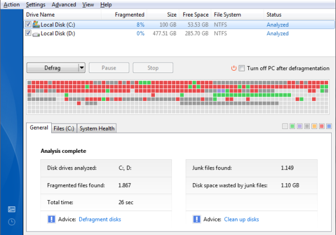Open the Action menu
This screenshot has width=336, height=235.
click(x=11, y=5)
